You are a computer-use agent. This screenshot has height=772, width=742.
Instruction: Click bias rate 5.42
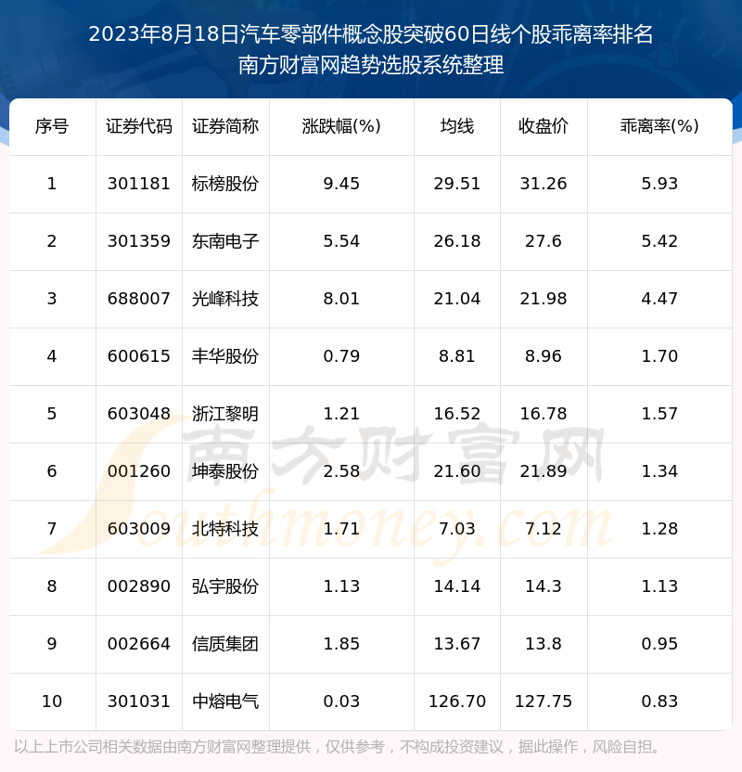(x=659, y=241)
